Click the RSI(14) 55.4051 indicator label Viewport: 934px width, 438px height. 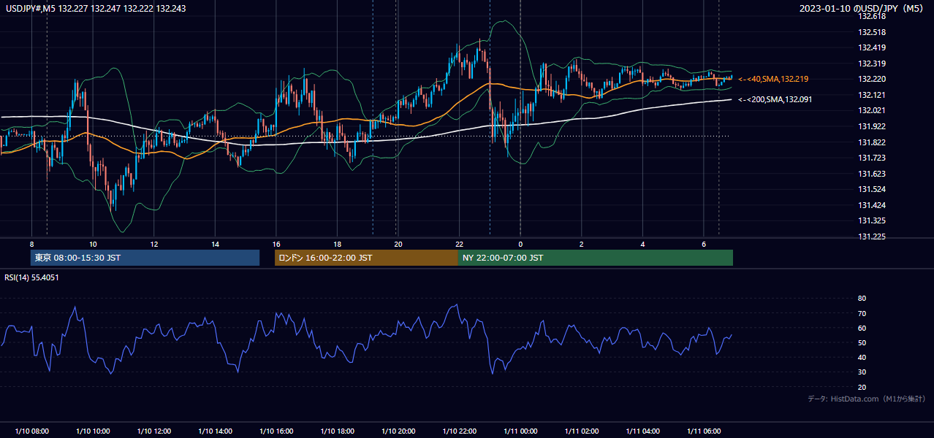point(32,277)
